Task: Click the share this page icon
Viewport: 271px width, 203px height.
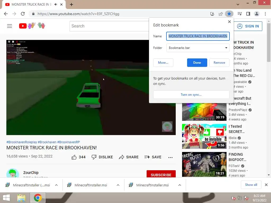Action: pyautogui.click(x=221, y=14)
